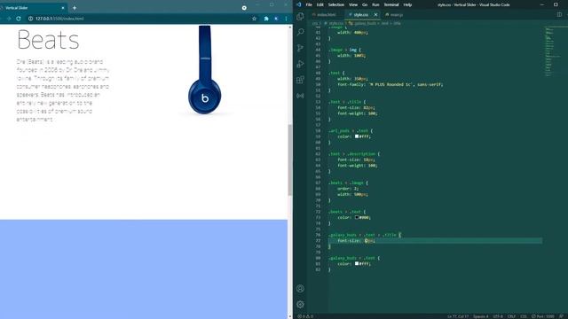Bookmark the page with the star icon

pos(255,19)
